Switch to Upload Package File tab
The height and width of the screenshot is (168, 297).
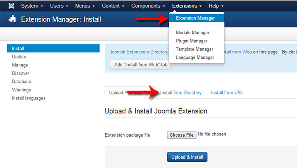coord(130,93)
